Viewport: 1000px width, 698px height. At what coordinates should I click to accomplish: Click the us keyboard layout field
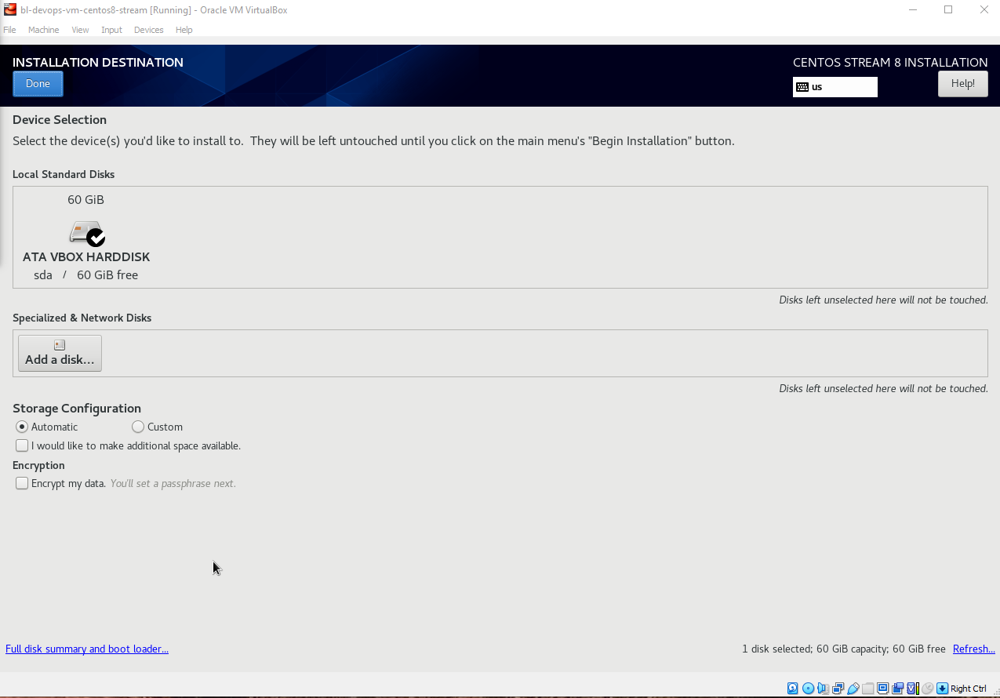coord(835,87)
